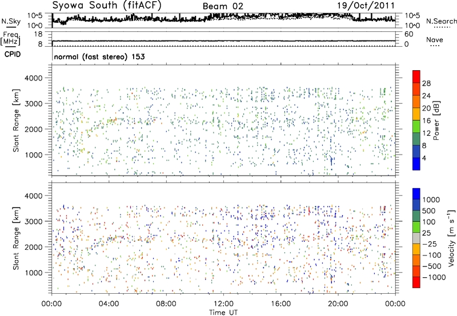Click the 'Slant Range [km]' label of velocity panel
457x316 pixels.
pos(16,238)
